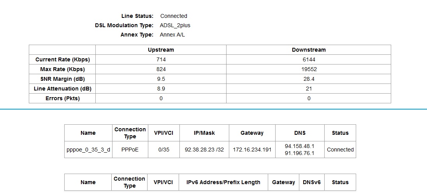Click the Upstream column header
This screenshot has height=195, width=427.
click(161, 50)
